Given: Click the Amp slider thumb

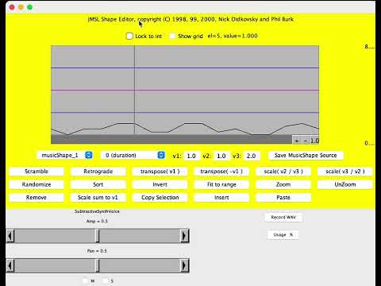Looking at the screenshot, I should 98,236.
